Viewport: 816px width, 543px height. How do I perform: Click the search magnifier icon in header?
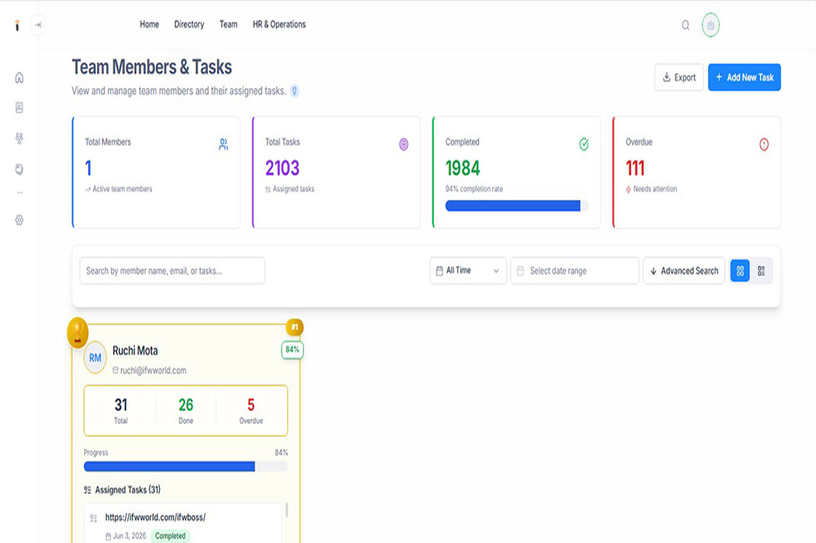tap(685, 25)
